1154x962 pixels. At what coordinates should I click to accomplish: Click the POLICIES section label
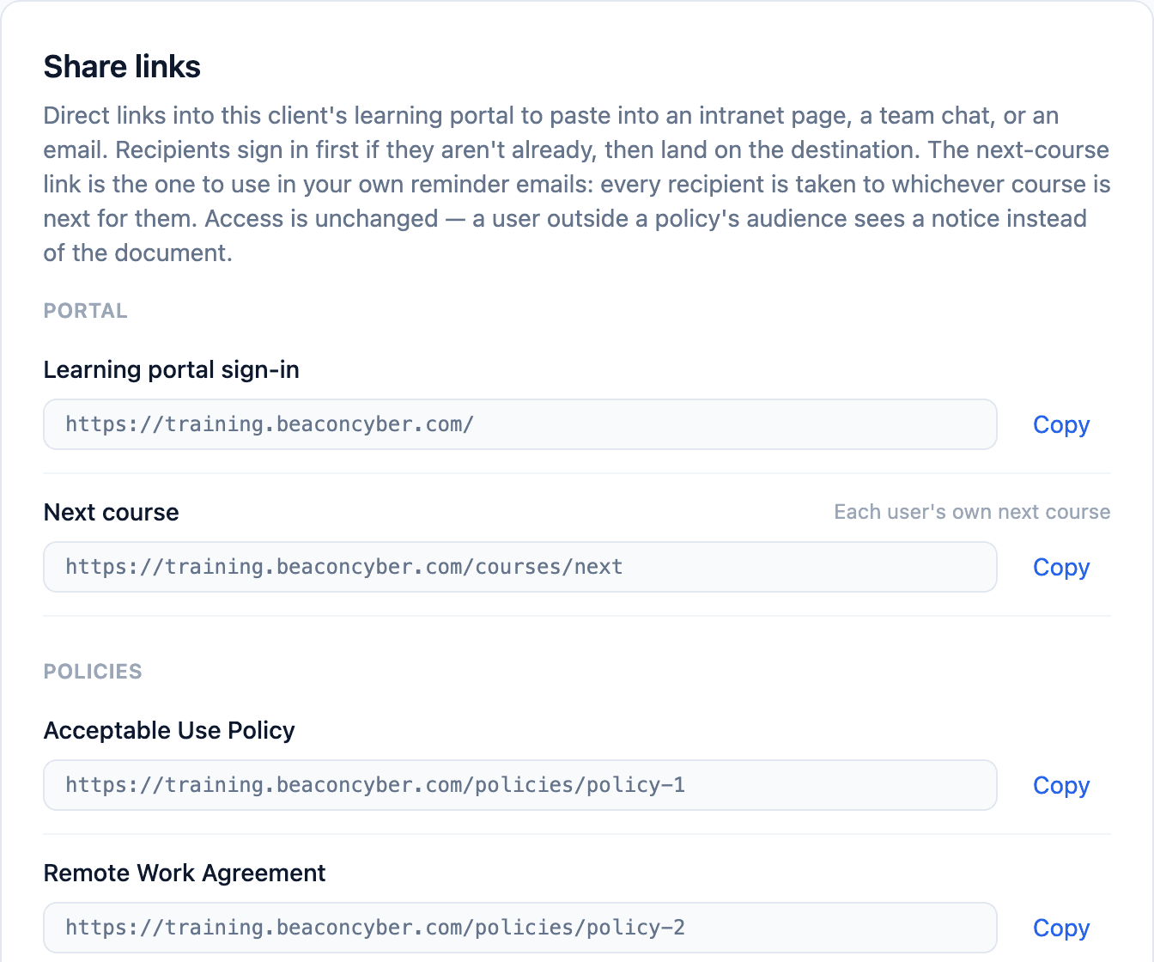coord(93,672)
